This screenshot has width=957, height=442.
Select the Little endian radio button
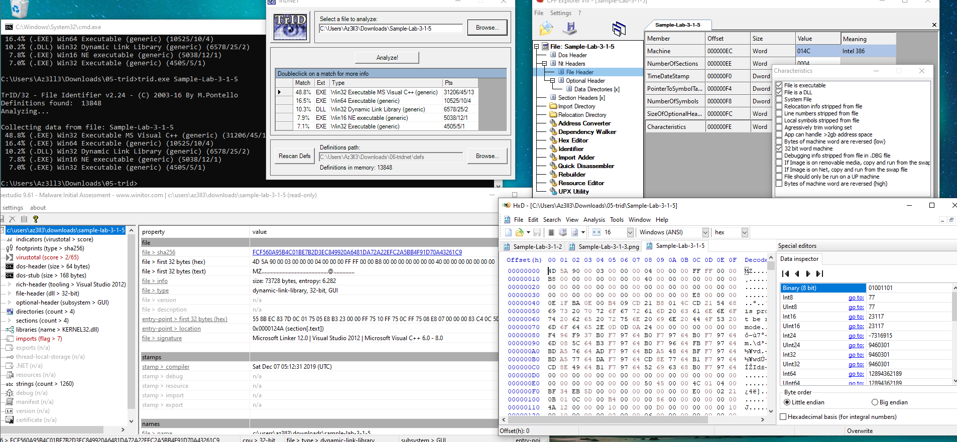787,402
